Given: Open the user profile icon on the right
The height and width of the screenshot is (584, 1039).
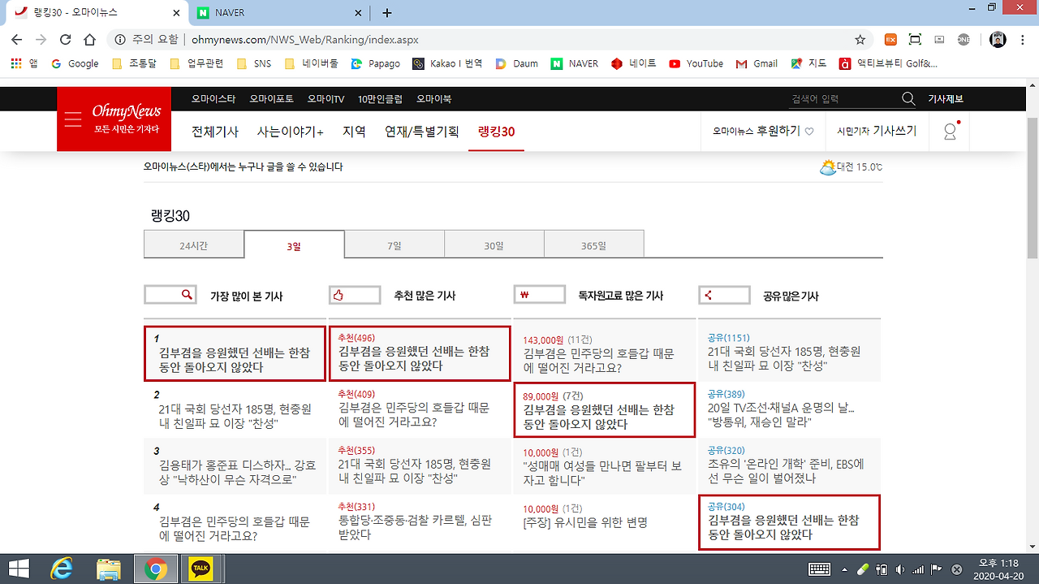Looking at the screenshot, I should tap(949, 131).
